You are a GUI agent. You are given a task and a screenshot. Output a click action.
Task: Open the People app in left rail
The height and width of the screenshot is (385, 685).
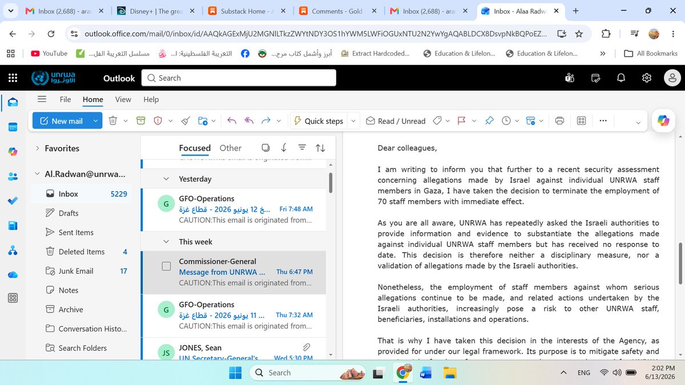(13, 176)
